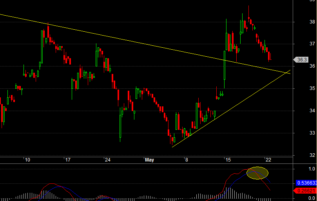Select date axis marker 10

point(27,160)
